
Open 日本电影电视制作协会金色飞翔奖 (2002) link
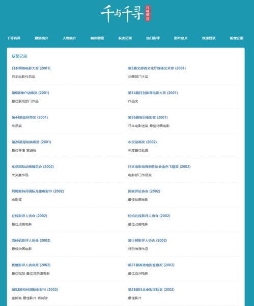159,167
